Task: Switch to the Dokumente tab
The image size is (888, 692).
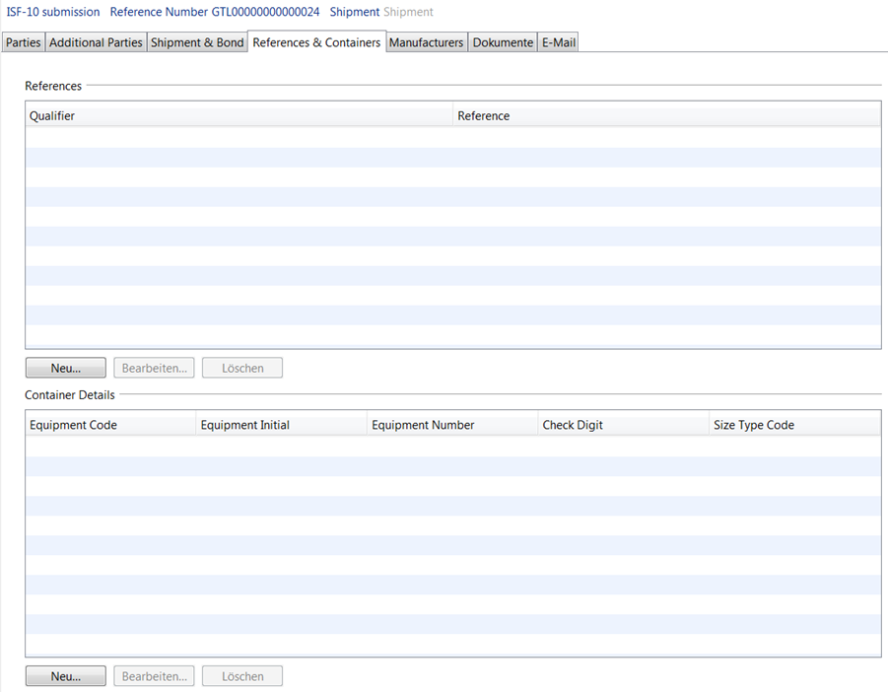Action: [x=503, y=42]
